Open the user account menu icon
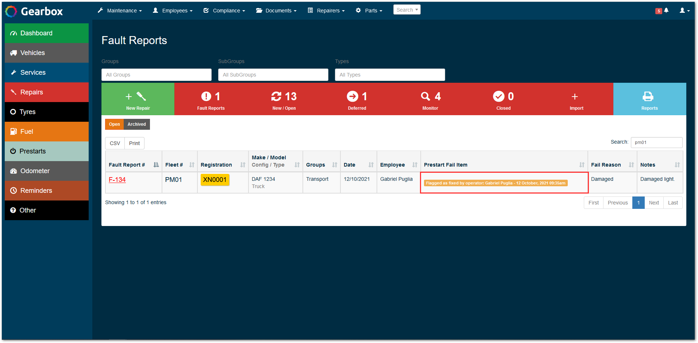This screenshot has height=343, width=698. pos(684,11)
